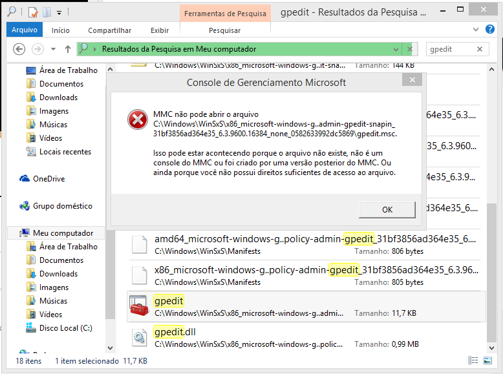Click the Properties quick access toolbar icon
Image resolution: width=503 pixels, height=374 pixels.
click(x=33, y=12)
